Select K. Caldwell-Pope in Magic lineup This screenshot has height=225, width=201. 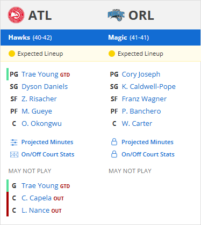(x=149, y=87)
